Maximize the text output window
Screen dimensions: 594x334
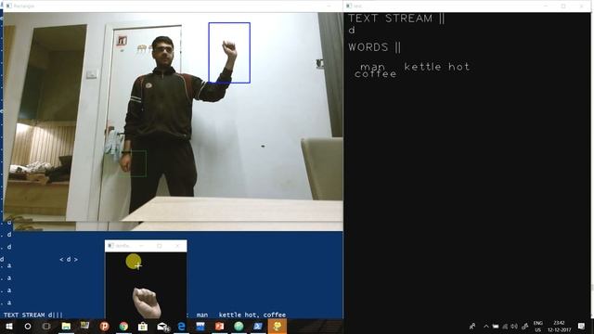(x=563, y=6)
